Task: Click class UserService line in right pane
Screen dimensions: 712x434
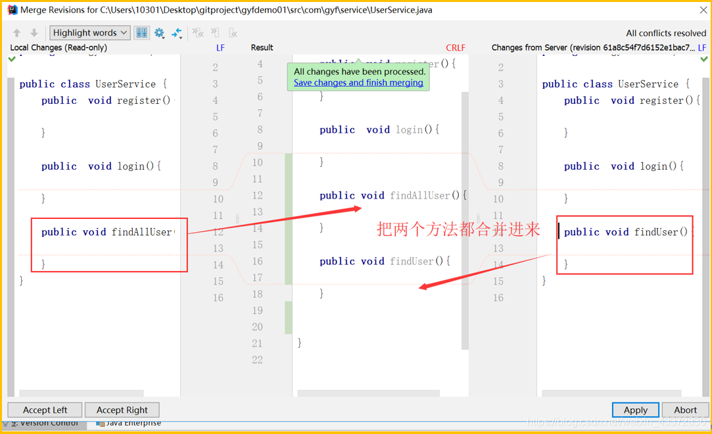Action: point(616,84)
